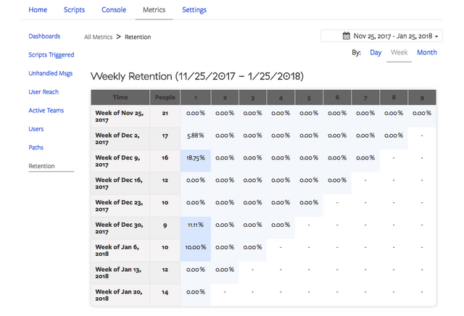Open the date range dropdown
Screen dimensions: 464x316
point(381,36)
